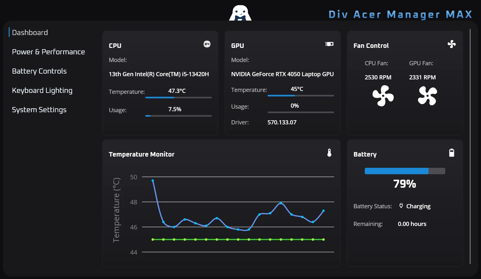The width and height of the screenshot is (481, 279).
Task: Click the CPU card heading
Action: [x=115, y=46]
